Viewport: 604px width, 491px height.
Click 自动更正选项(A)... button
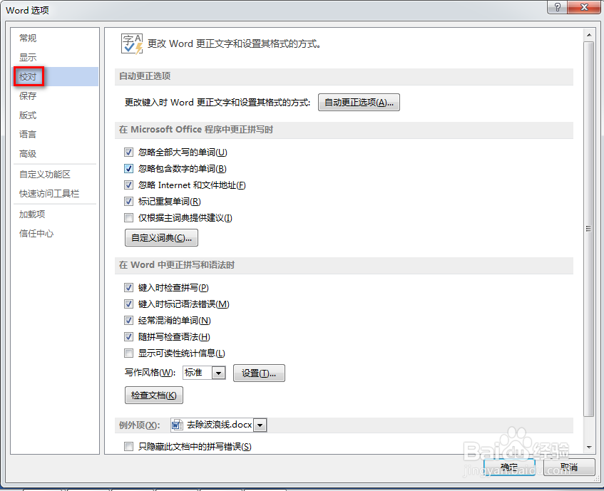[359, 103]
